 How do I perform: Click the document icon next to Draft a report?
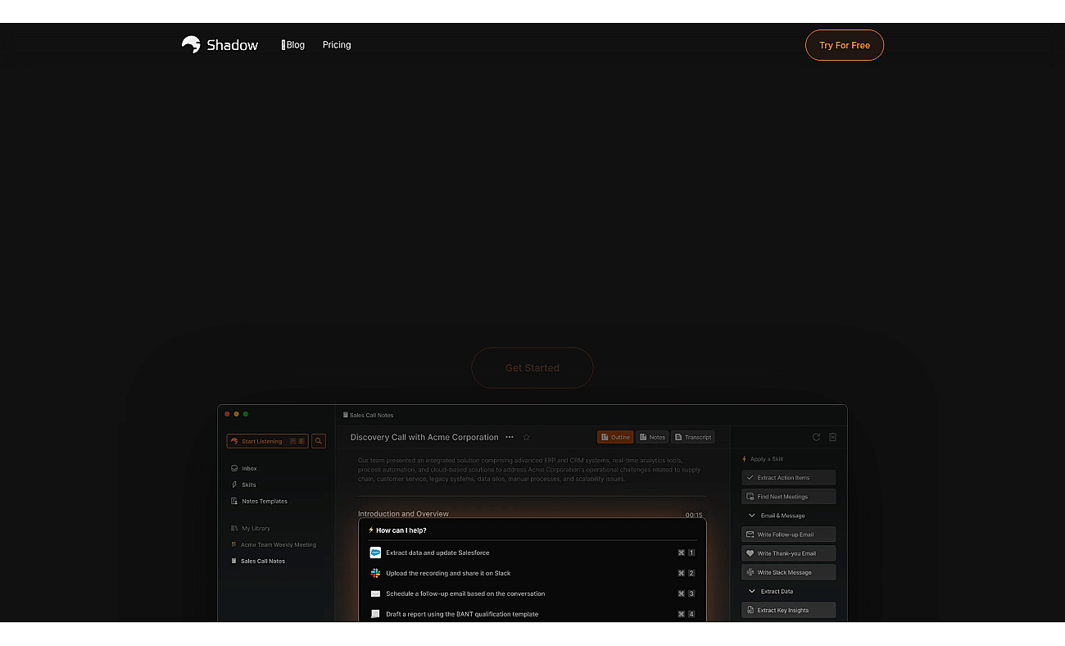[375, 614]
